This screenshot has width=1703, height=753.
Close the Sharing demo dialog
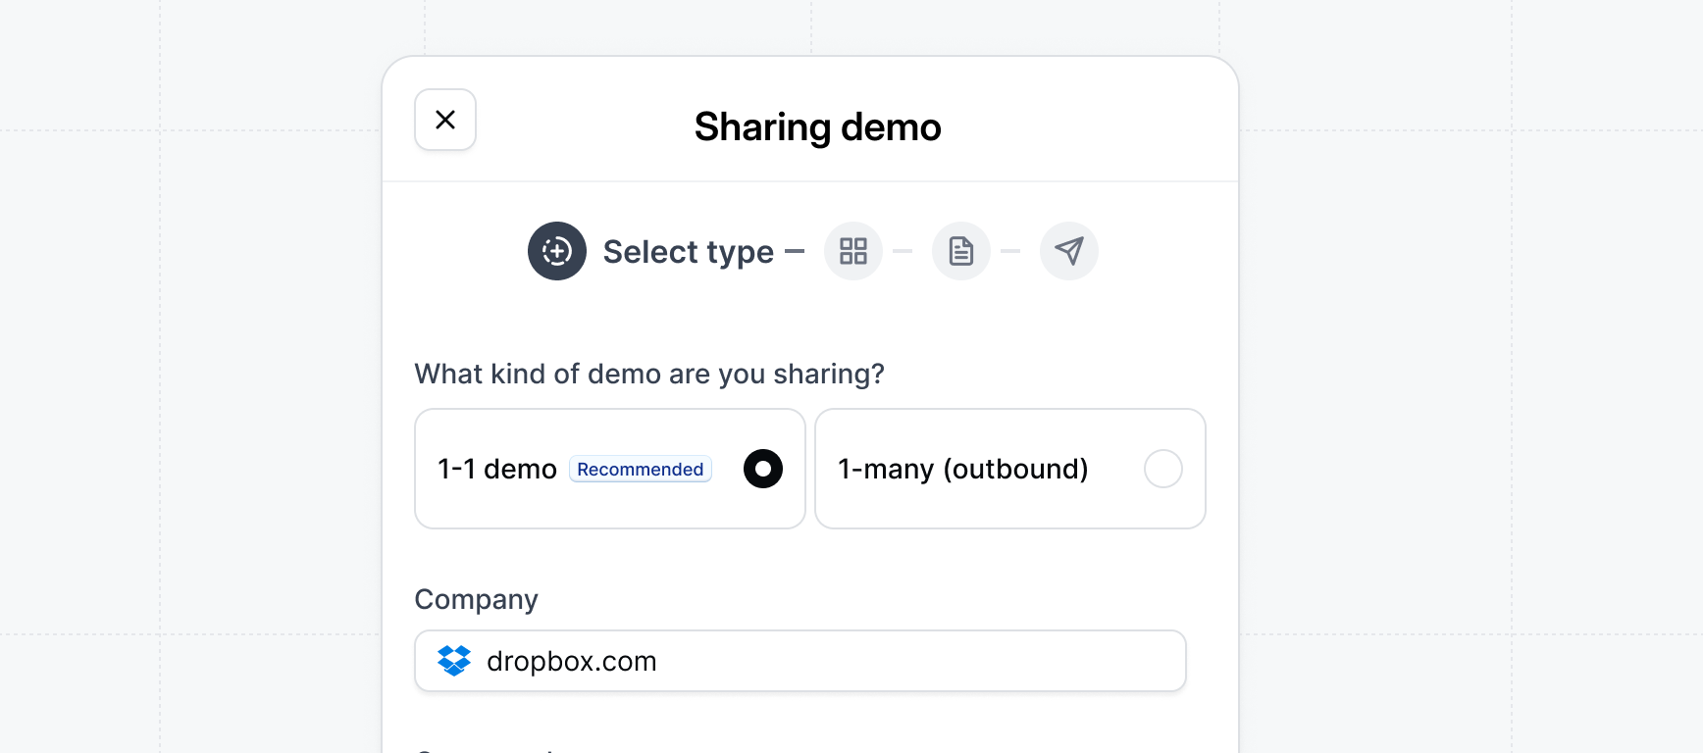tap(445, 120)
